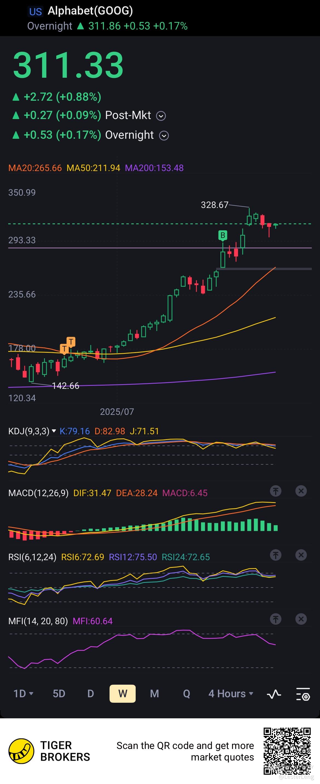Tap the RSI6:72.69 value
Image resolution: width=320 pixels, height=784 pixels.
click(x=83, y=557)
